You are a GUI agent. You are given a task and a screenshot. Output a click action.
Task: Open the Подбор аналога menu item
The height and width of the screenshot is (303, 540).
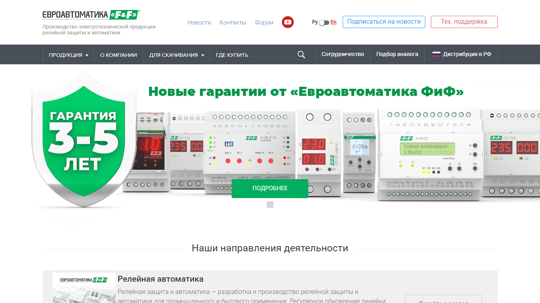tap(397, 54)
